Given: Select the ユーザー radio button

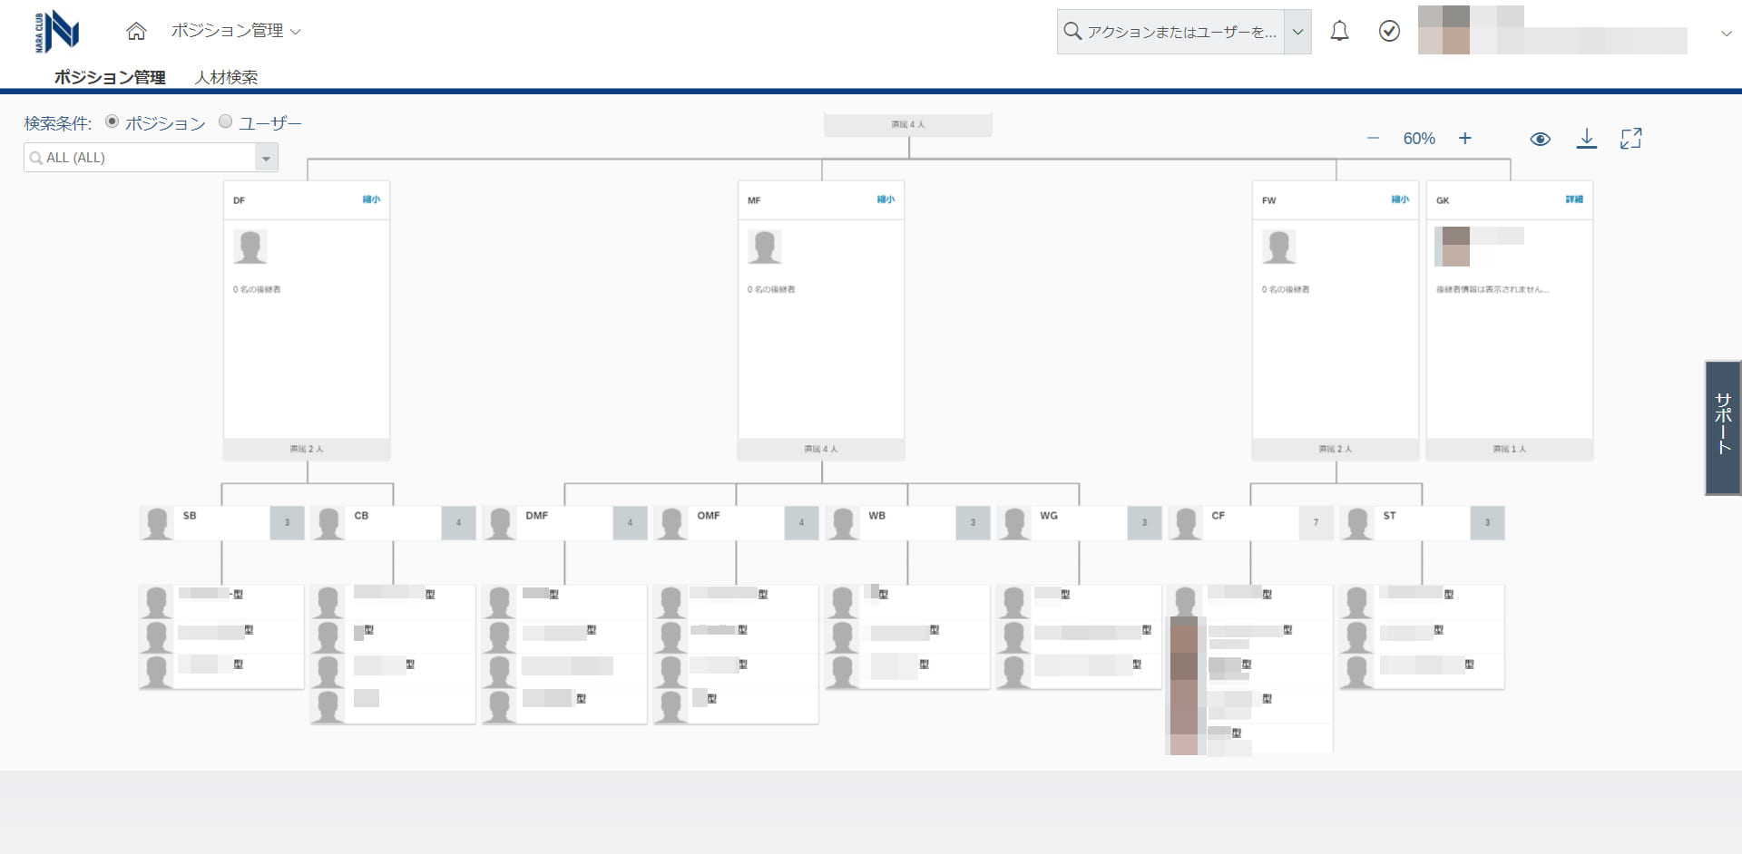Looking at the screenshot, I should click(226, 121).
